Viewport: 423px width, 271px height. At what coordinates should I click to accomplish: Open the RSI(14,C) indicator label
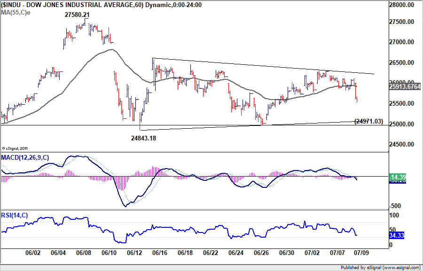click(14, 215)
